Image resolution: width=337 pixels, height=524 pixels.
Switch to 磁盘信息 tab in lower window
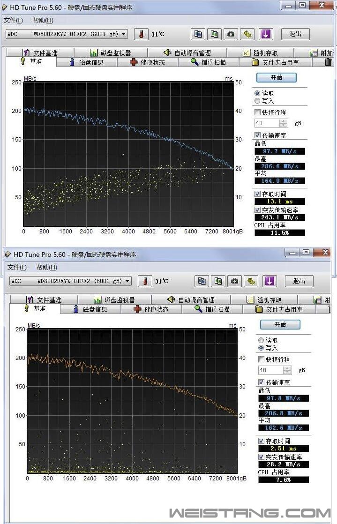click(x=90, y=309)
